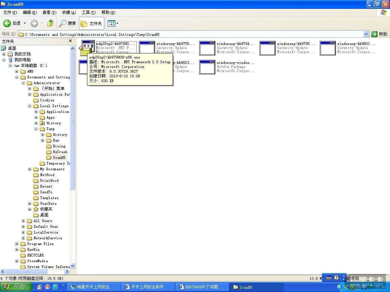Open the Tools menu

point(88,13)
